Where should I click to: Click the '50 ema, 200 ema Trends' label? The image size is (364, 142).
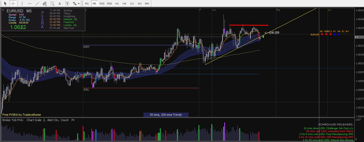166,115
